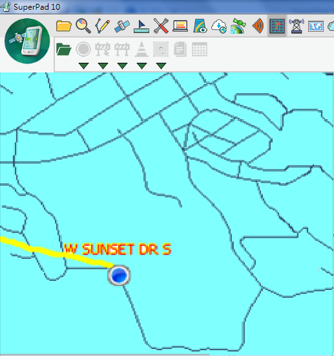
Task: Click the blue GPS position marker
Action: 119,275
